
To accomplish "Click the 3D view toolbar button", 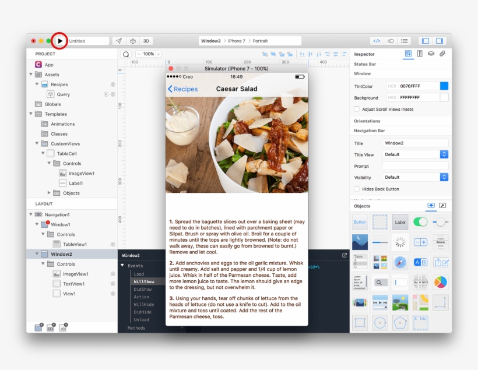I will pos(146,41).
